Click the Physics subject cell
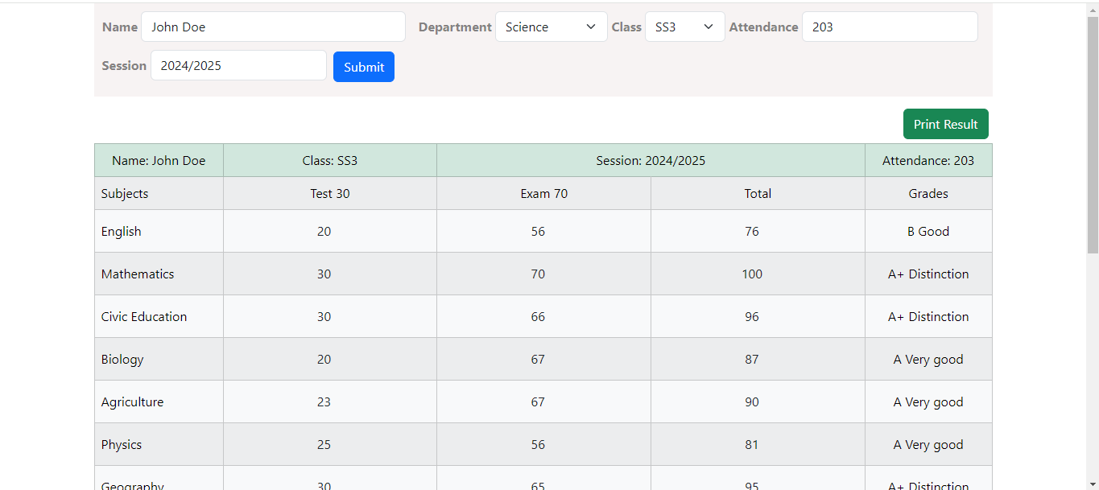The image size is (1099, 490). click(122, 444)
